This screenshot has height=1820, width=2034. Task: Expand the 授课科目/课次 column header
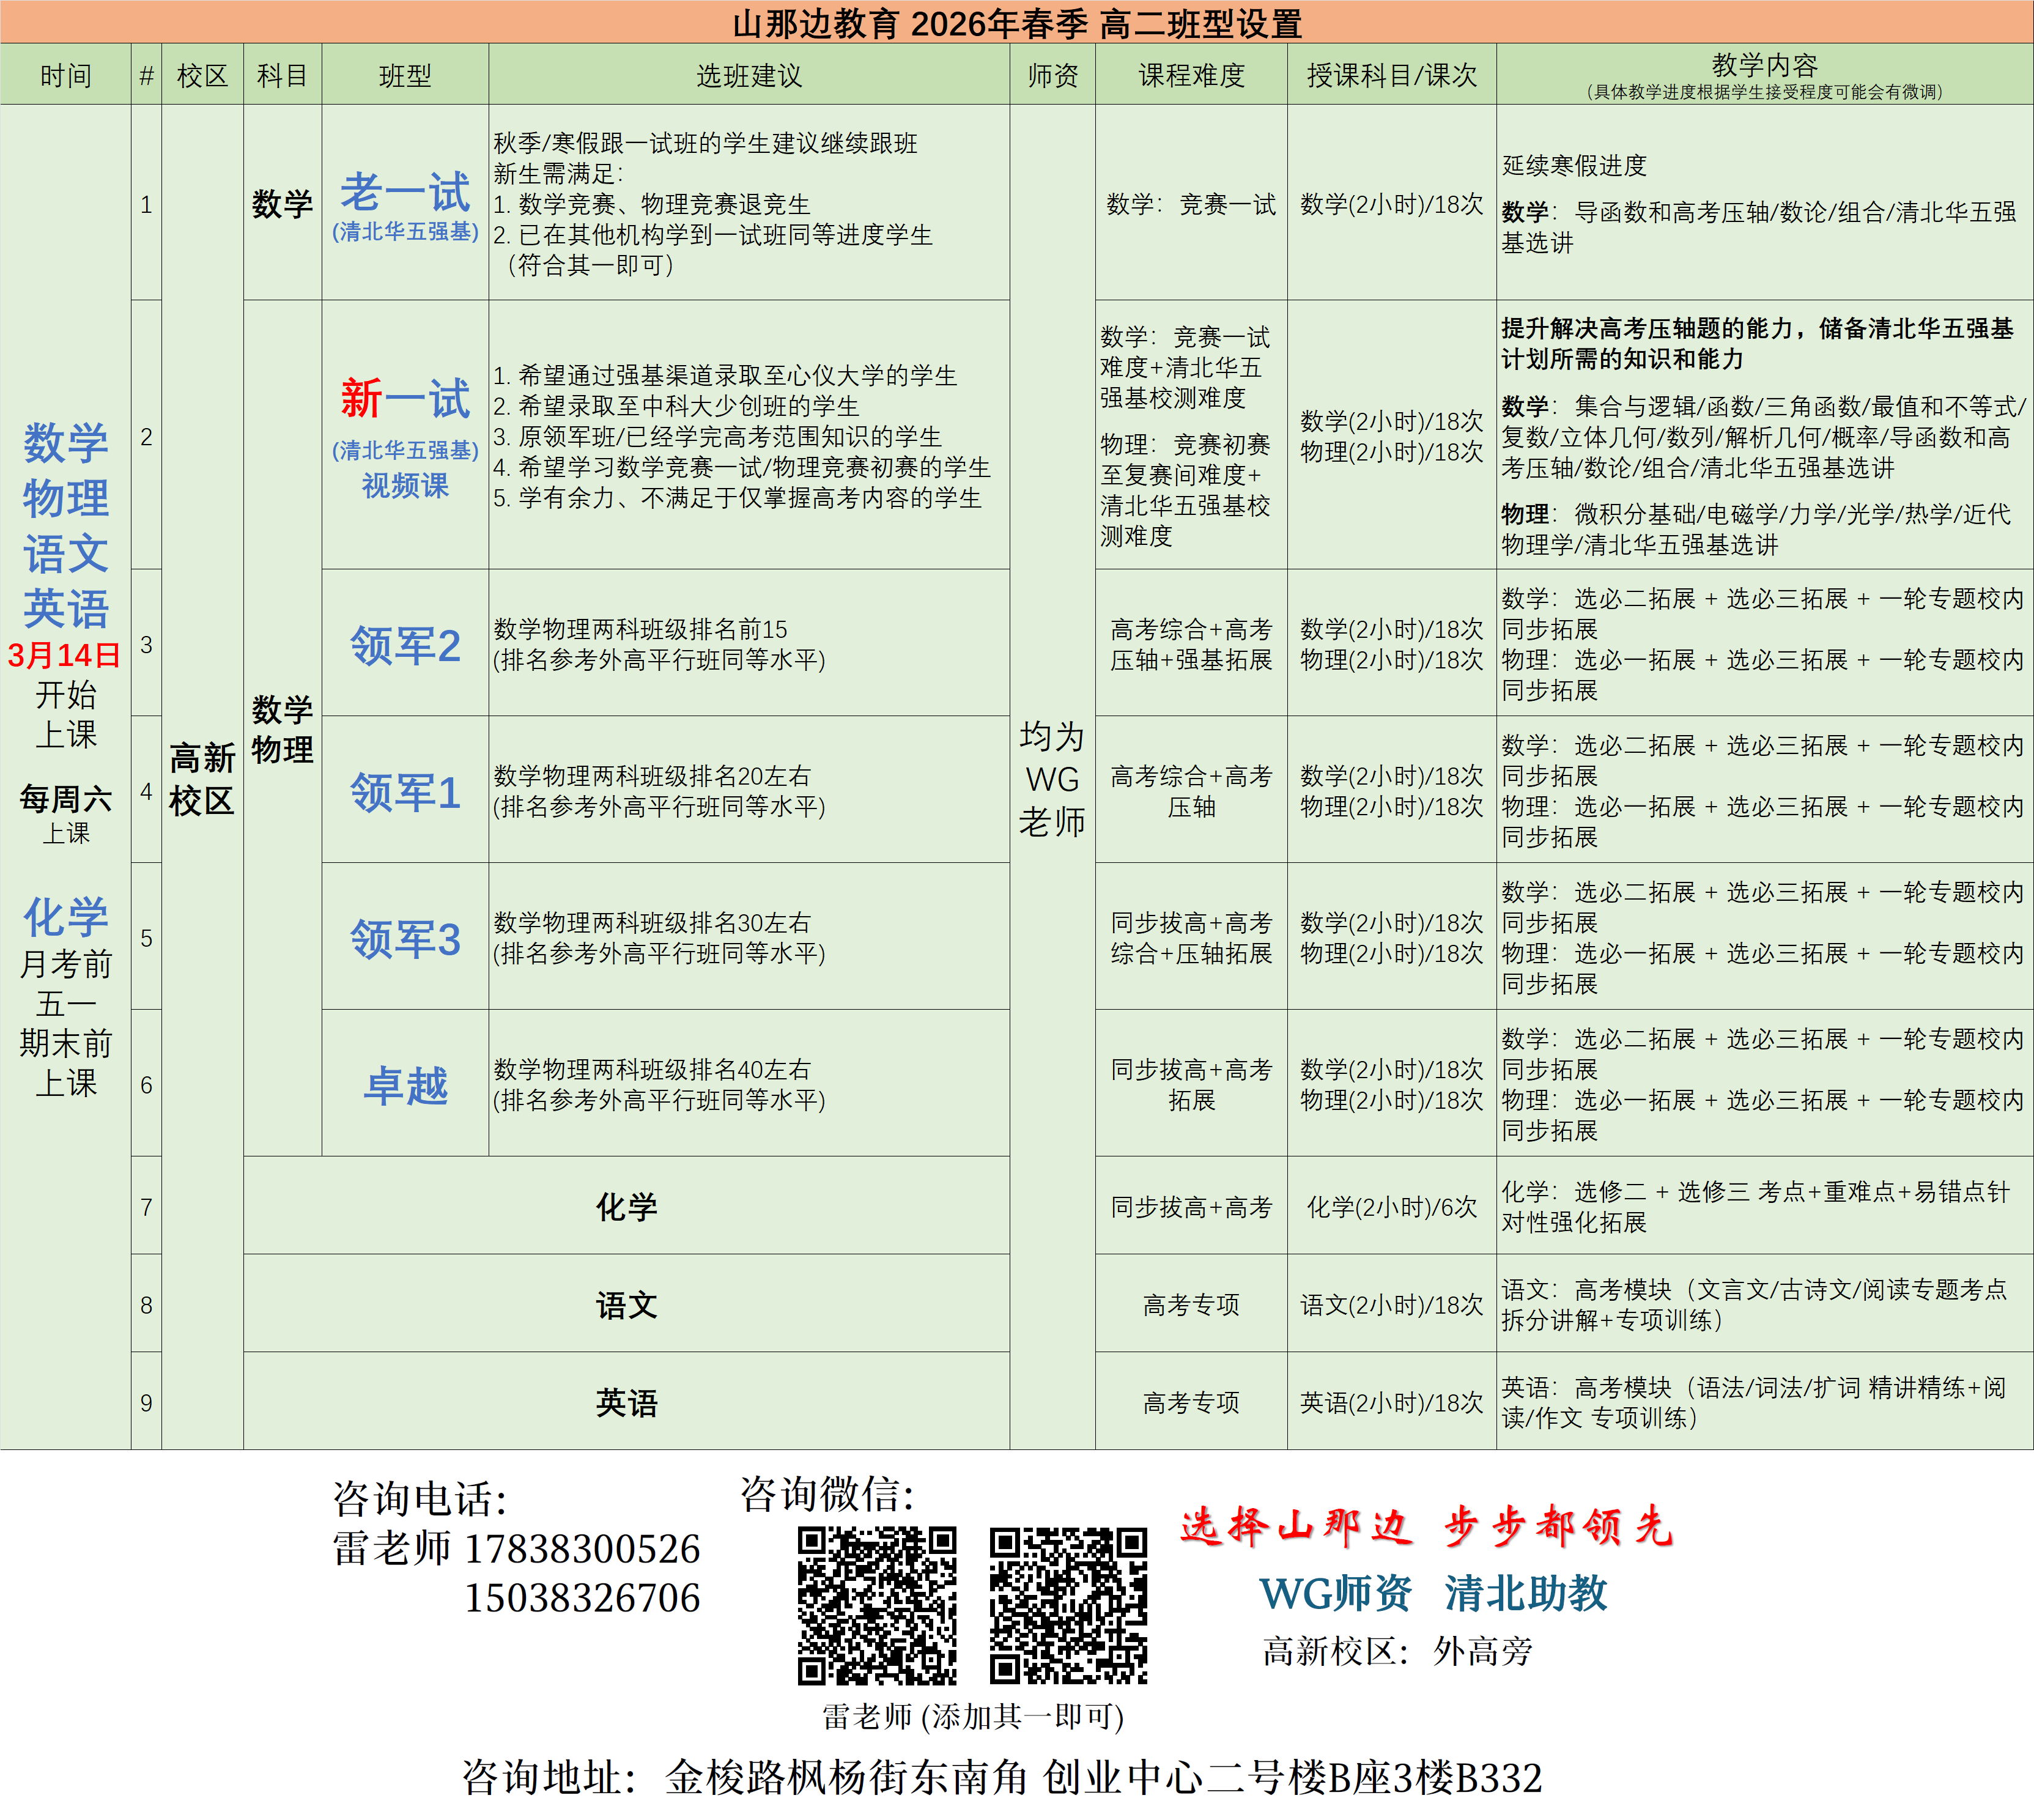[1388, 75]
